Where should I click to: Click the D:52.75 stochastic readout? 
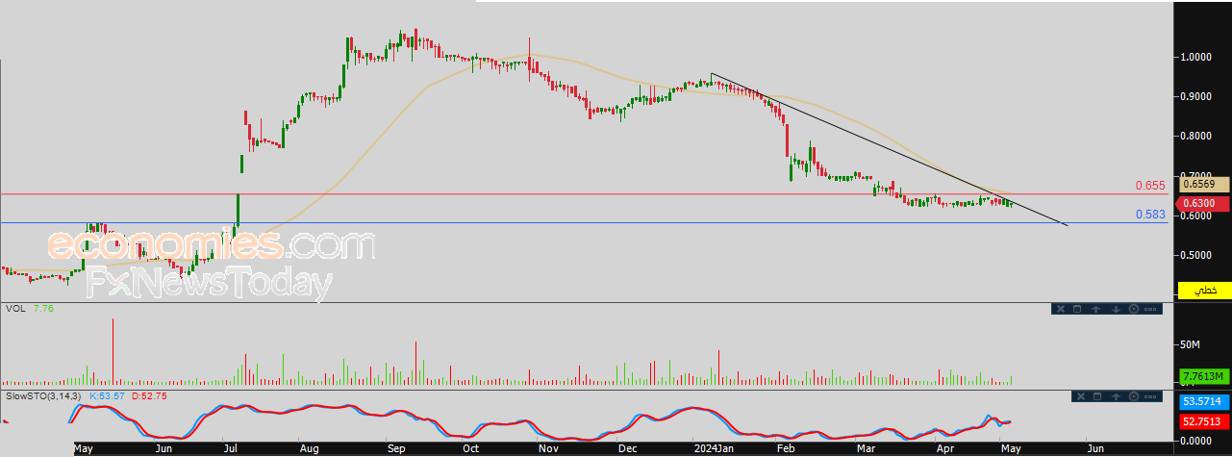[151, 395]
